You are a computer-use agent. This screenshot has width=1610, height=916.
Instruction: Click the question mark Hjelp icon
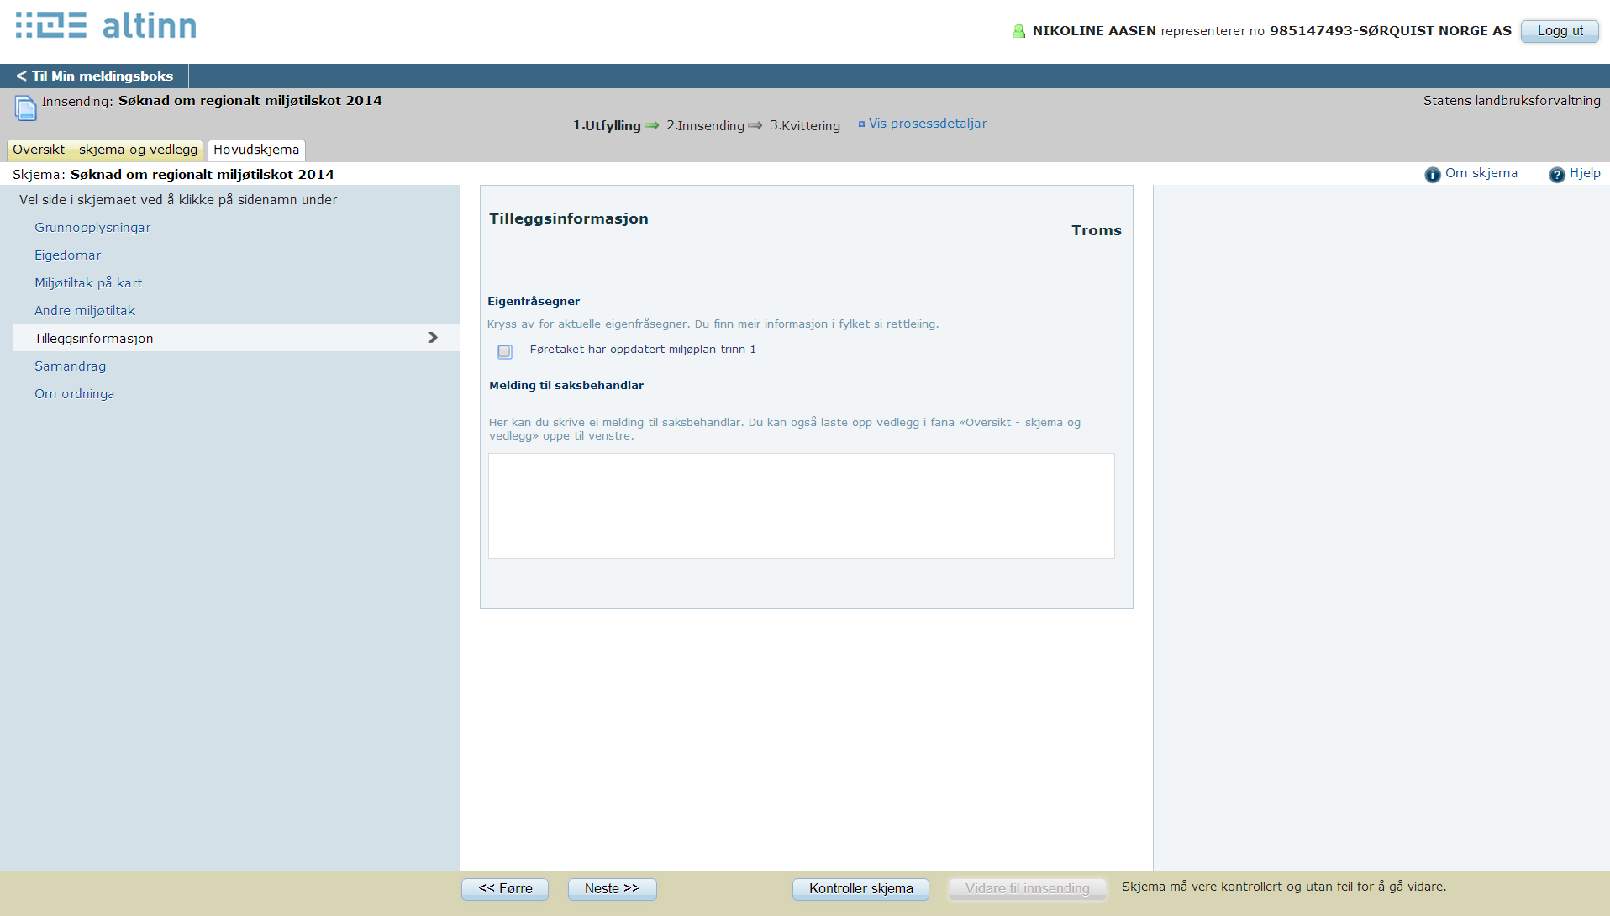click(x=1556, y=174)
